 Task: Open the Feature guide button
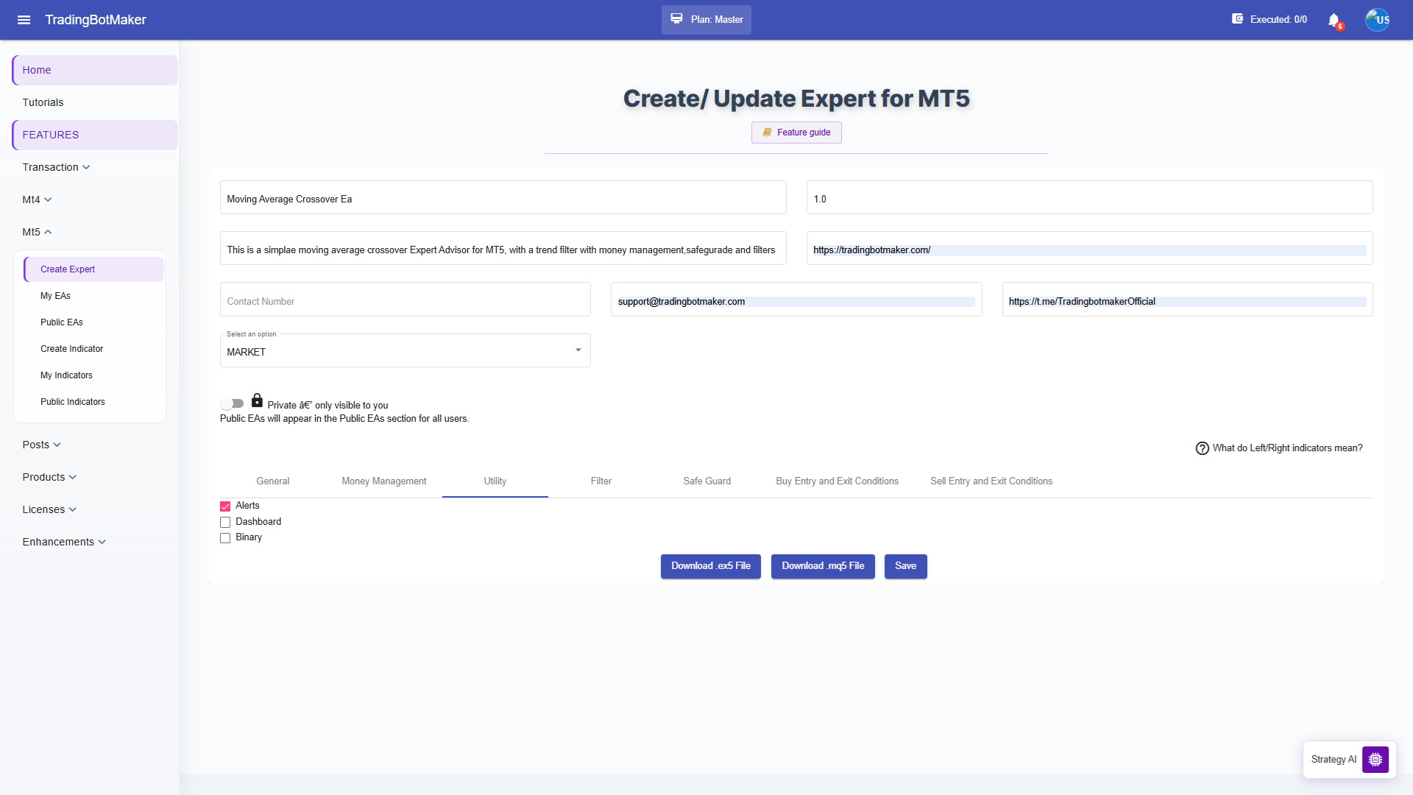pos(796,132)
